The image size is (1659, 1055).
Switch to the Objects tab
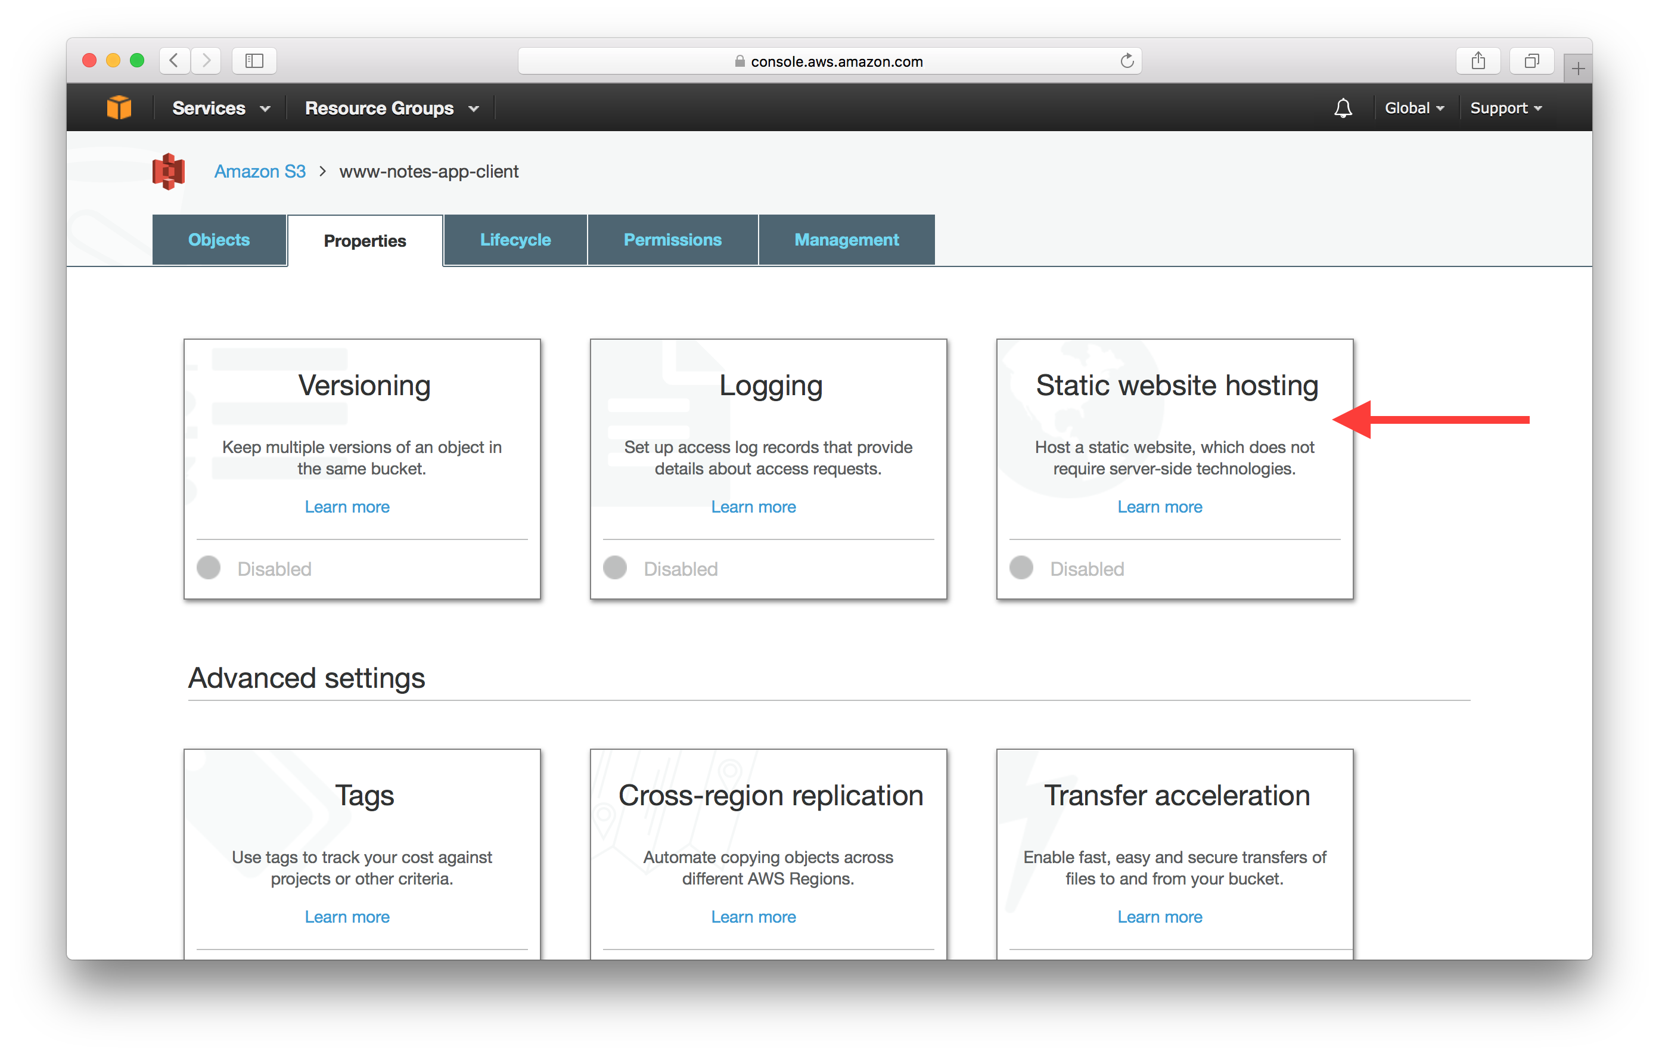pos(219,240)
